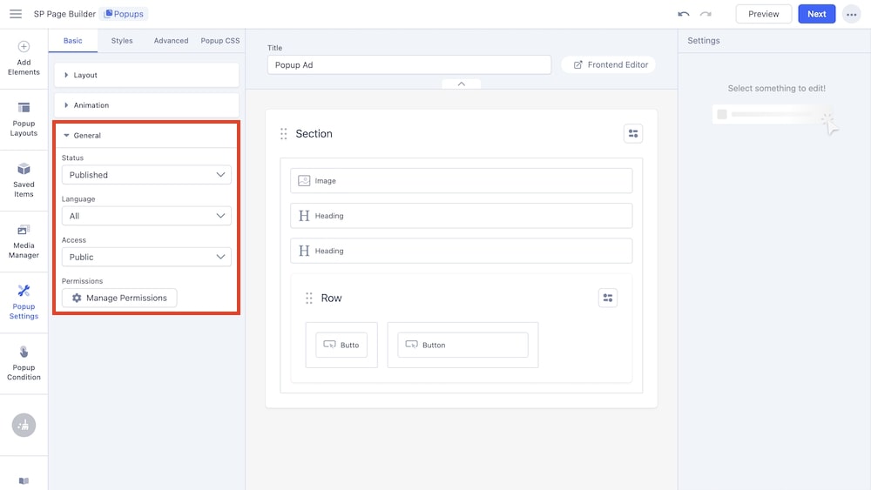Open Popup Layouts in sidebar
This screenshot has height=490, width=871.
(x=24, y=119)
